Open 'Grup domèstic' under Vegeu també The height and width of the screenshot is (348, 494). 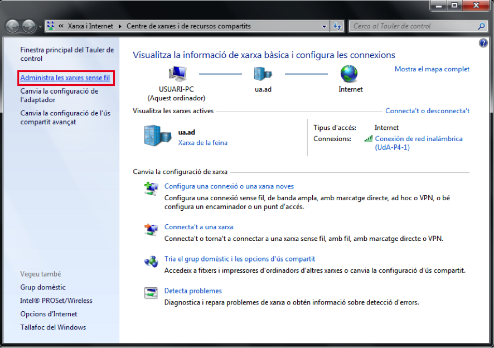[x=43, y=287]
